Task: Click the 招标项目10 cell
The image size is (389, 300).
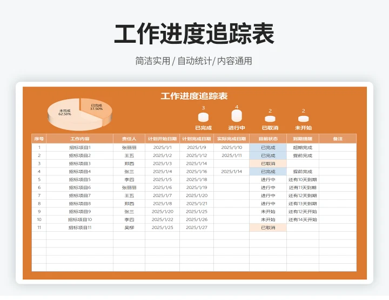Action: 79,219
